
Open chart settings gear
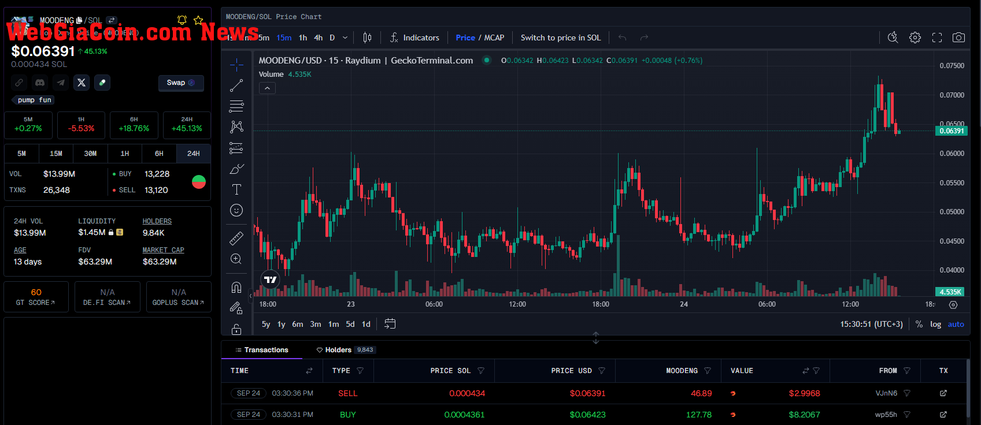coord(915,38)
